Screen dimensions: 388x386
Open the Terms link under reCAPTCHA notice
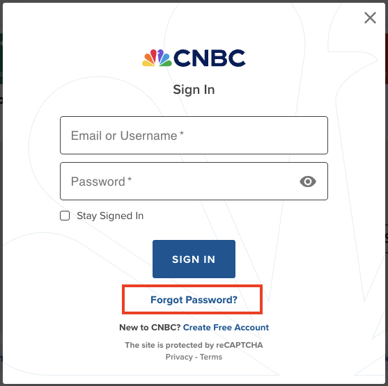[211, 357]
